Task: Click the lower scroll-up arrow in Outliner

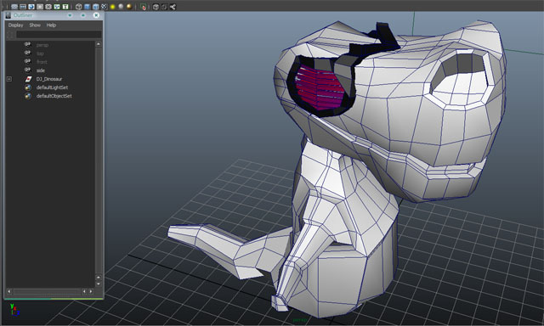Action: coord(99,277)
